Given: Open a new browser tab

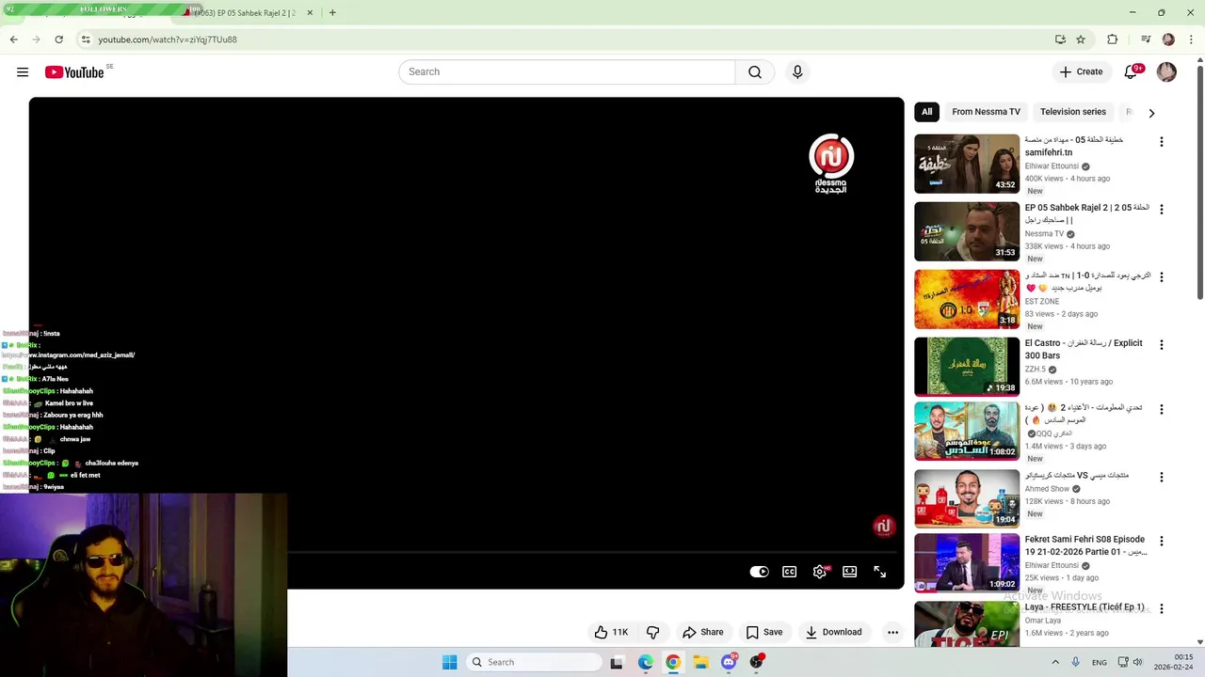Looking at the screenshot, I should tap(332, 12).
